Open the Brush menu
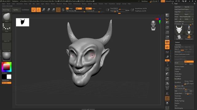 (x=9, y=4)
